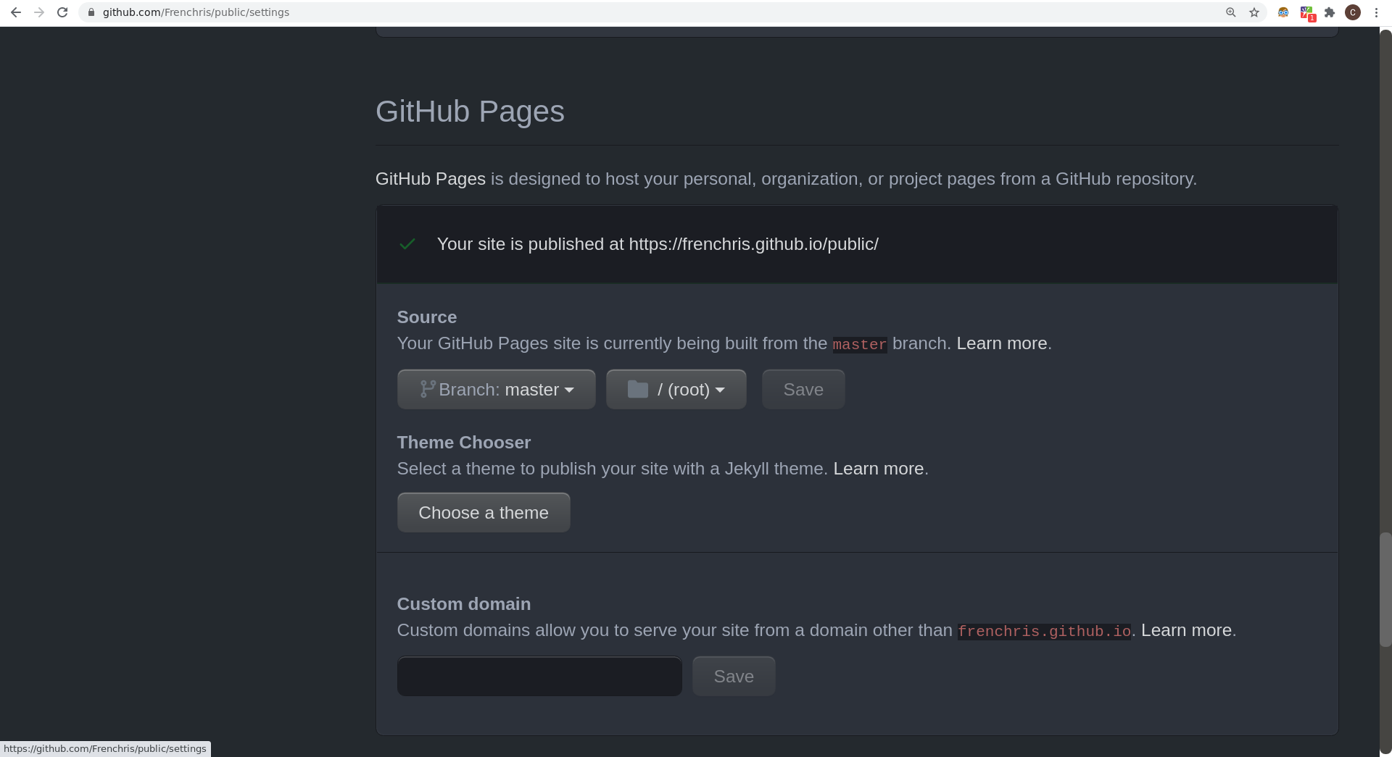This screenshot has width=1392, height=757.
Task: Click the large 'GitHub Pages' section title
Action: tap(470, 112)
